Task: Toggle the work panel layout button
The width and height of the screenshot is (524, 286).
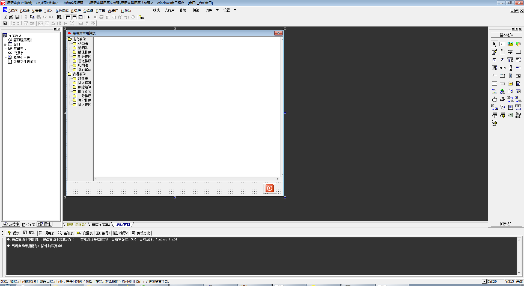Action: [68, 17]
